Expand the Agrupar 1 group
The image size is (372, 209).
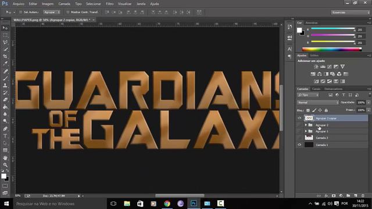306,131
